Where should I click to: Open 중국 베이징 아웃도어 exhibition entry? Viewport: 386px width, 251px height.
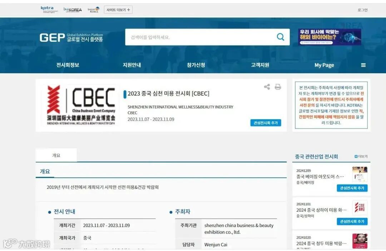coord(320,176)
